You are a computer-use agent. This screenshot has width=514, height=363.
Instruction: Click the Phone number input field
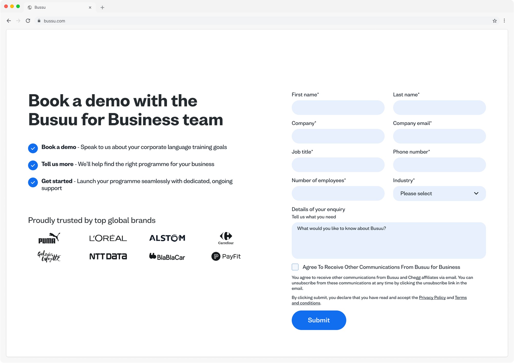tap(439, 165)
